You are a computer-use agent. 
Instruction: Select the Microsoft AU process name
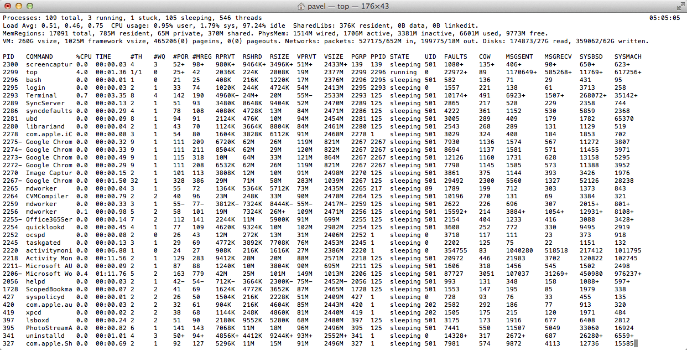pos(49,266)
